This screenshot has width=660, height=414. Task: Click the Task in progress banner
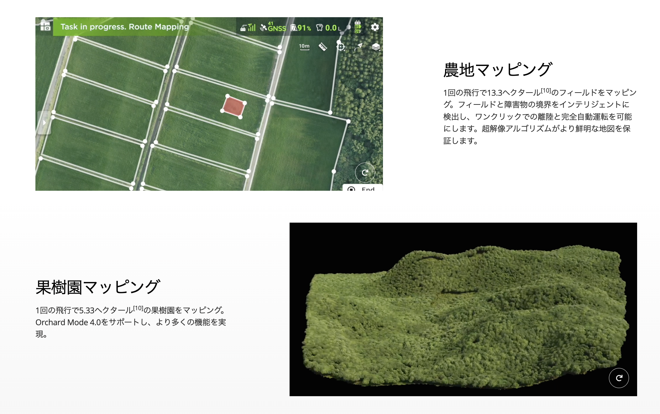(x=124, y=27)
